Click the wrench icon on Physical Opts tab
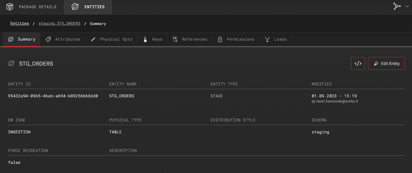Image resolution: width=412 pixels, height=173 pixels. point(93,39)
